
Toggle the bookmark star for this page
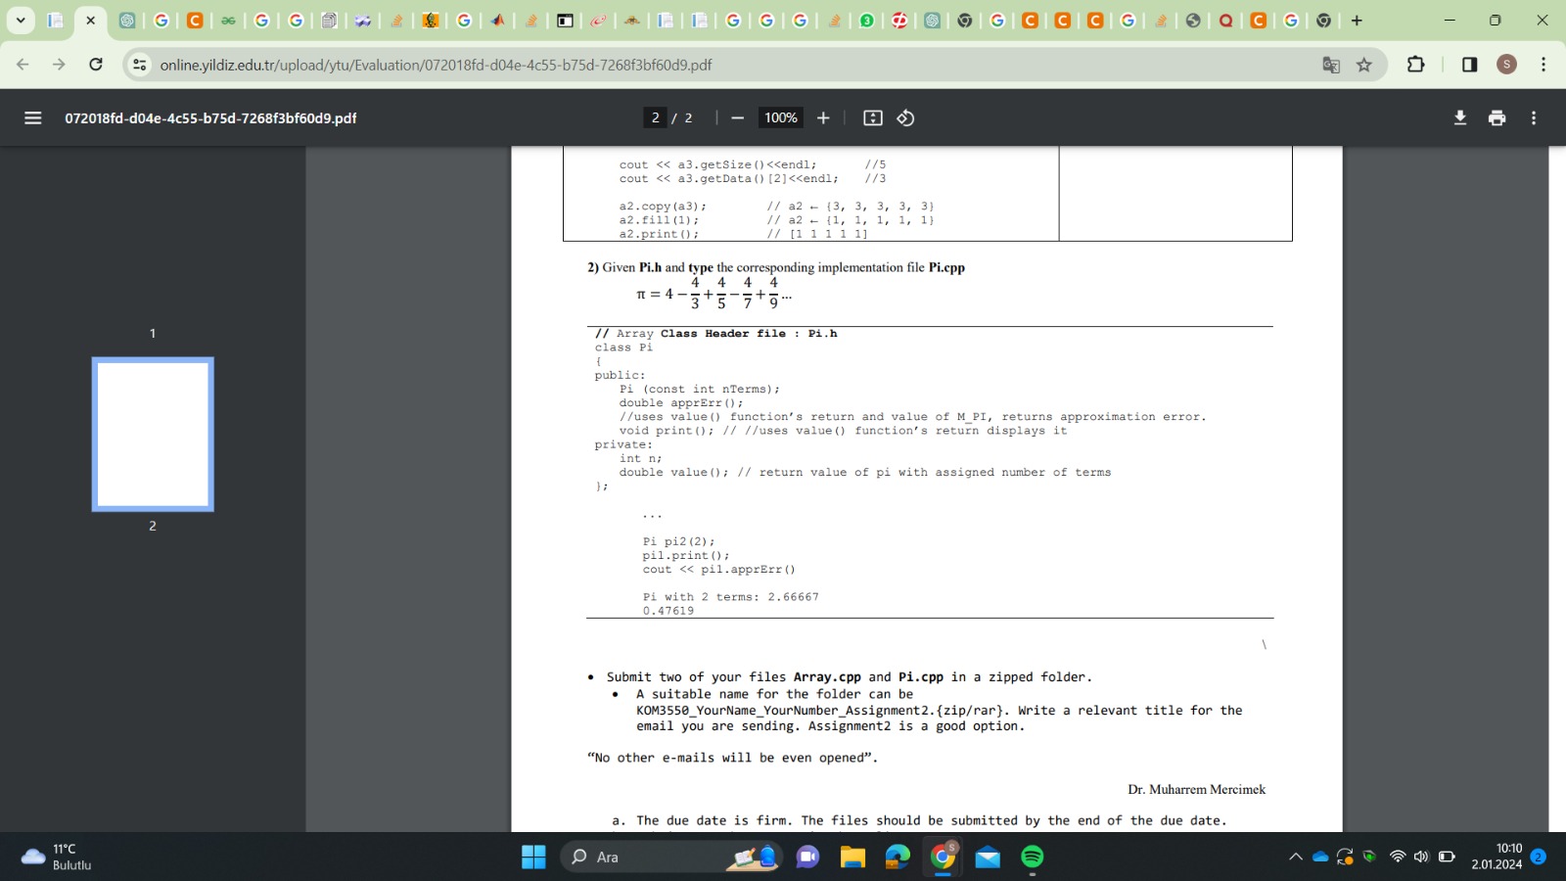pyautogui.click(x=1362, y=65)
